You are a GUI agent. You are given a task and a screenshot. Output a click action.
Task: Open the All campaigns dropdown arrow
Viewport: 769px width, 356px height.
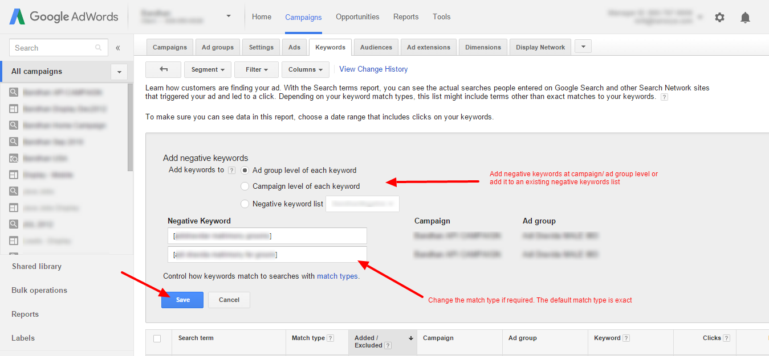click(119, 72)
